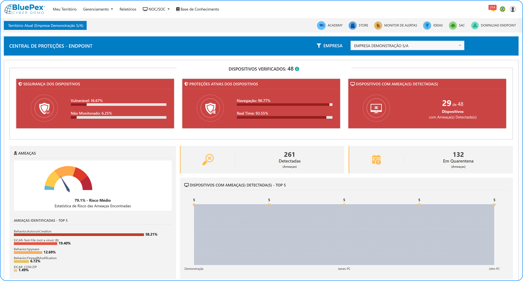Open the ACADEMY link

(335, 25)
